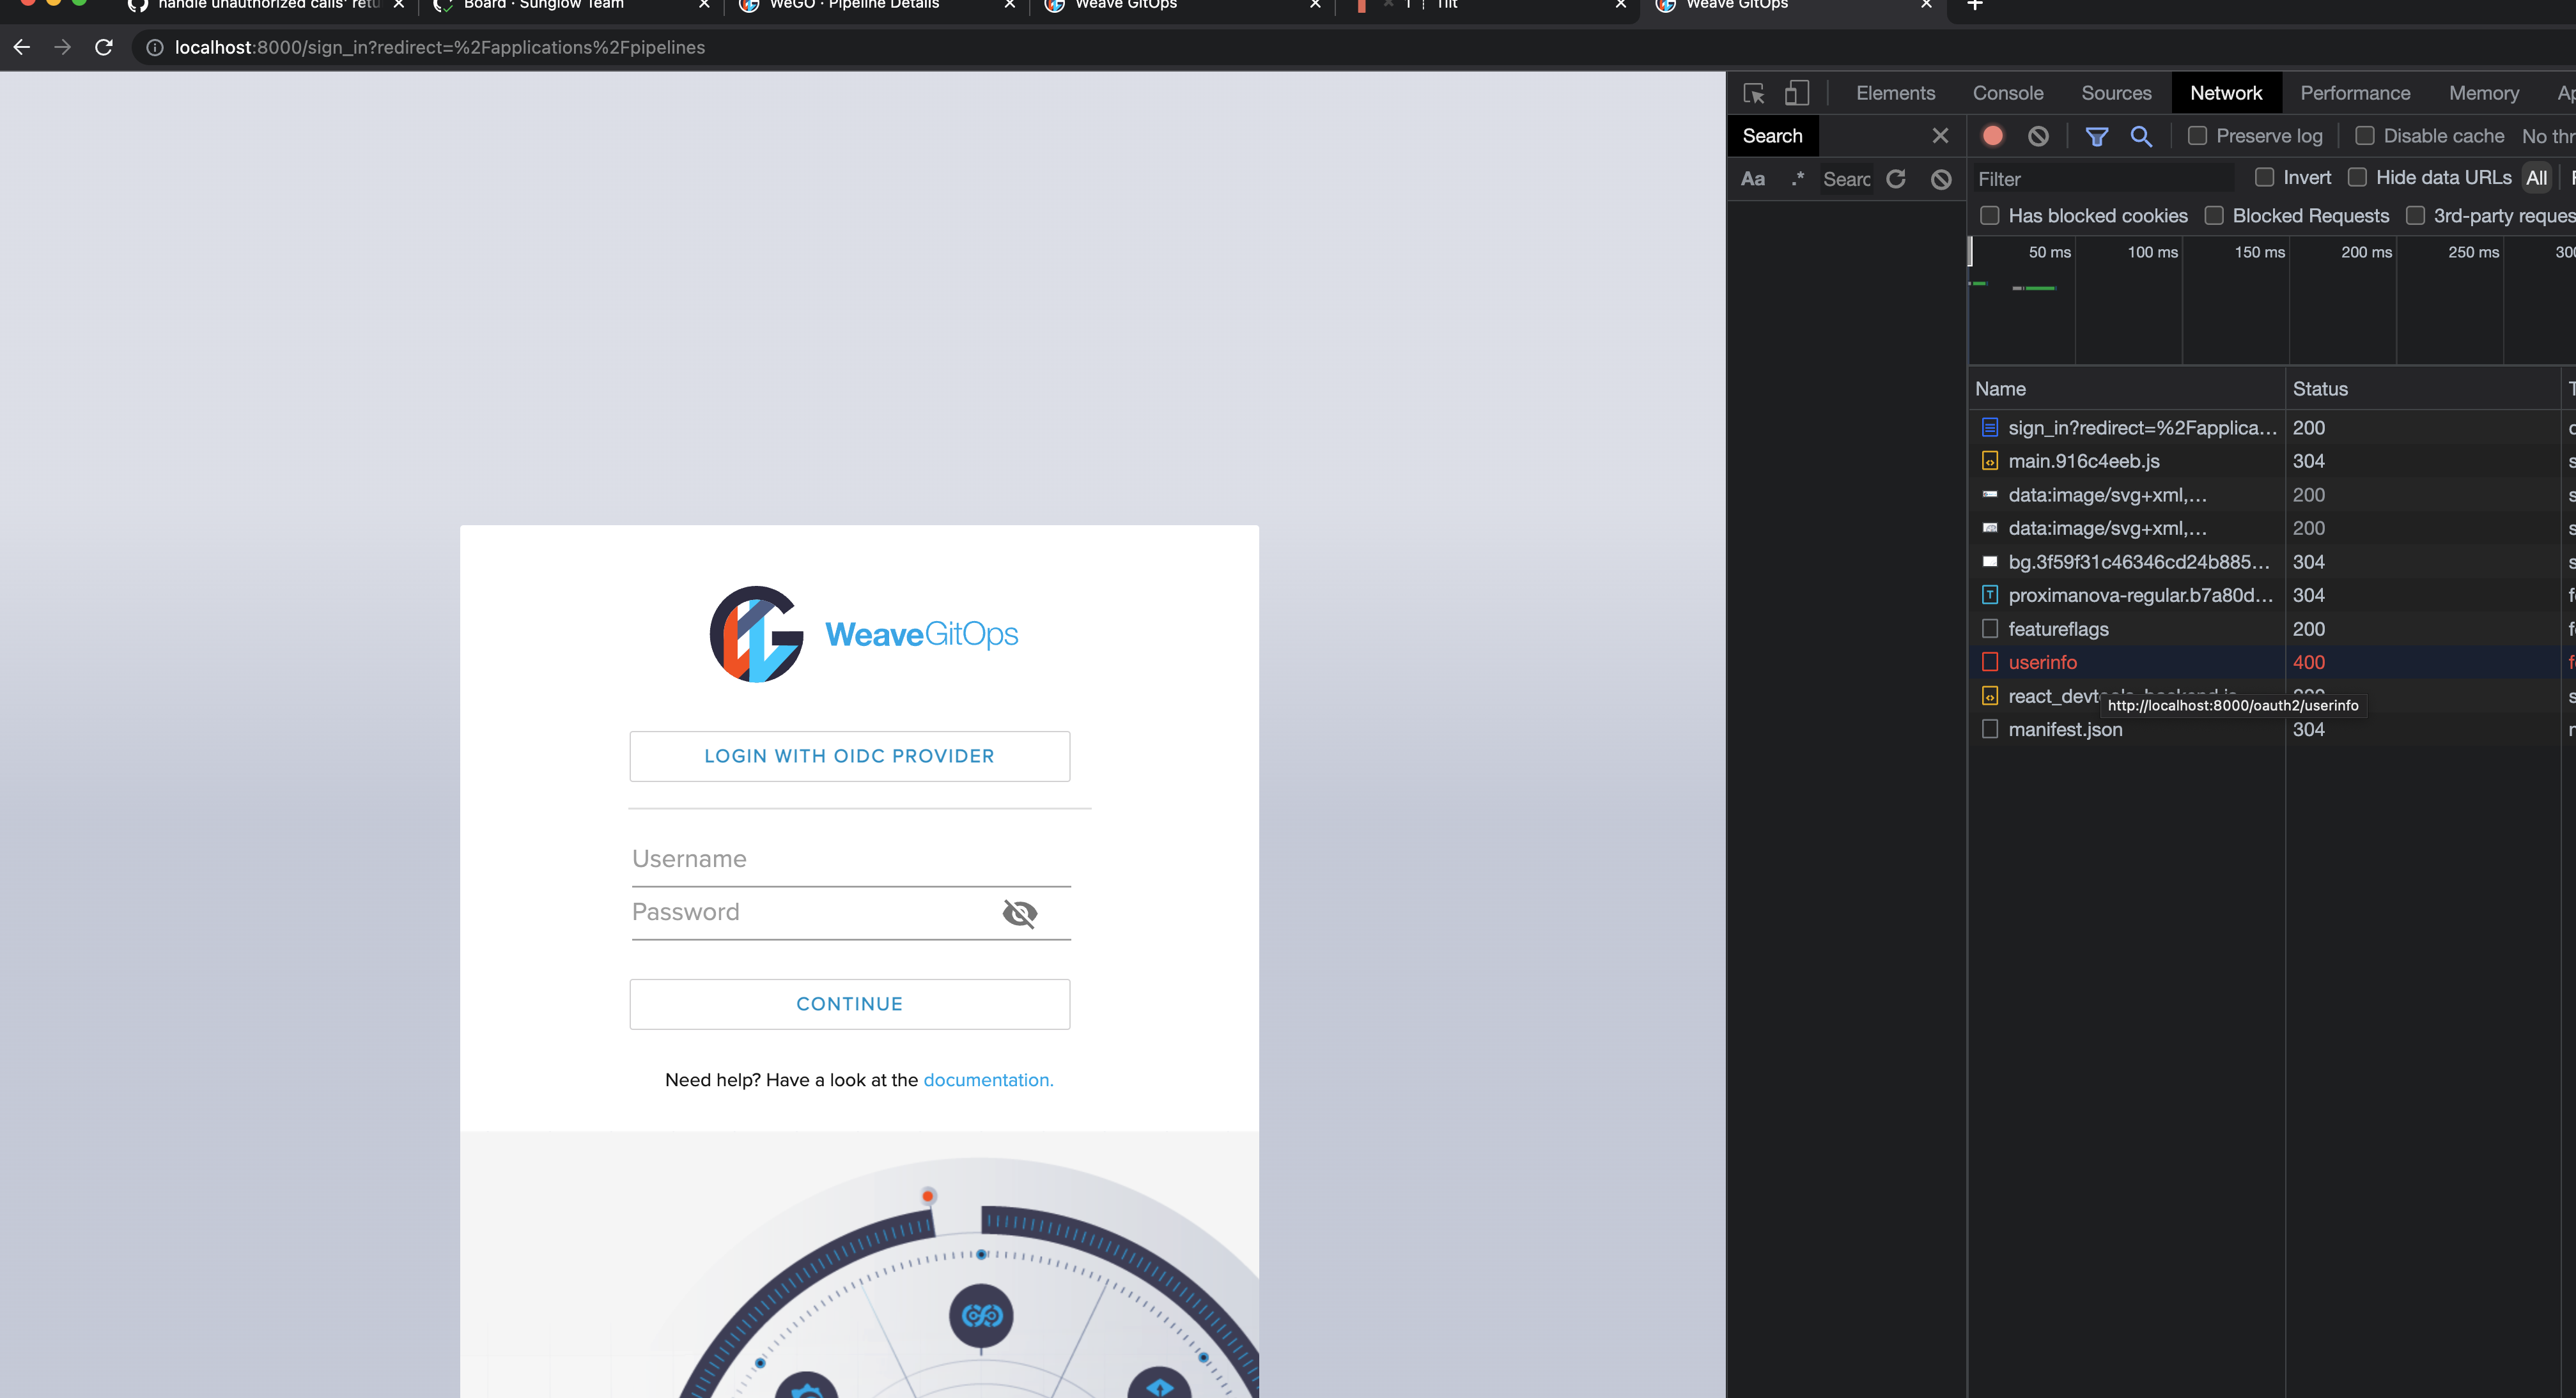Viewport: 2576px width, 1398px height.
Task: Click the site info icon in address bar
Action: [155, 47]
